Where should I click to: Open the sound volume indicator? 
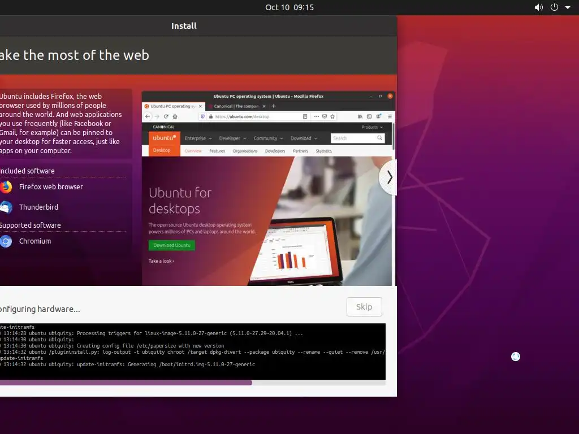click(x=539, y=7)
